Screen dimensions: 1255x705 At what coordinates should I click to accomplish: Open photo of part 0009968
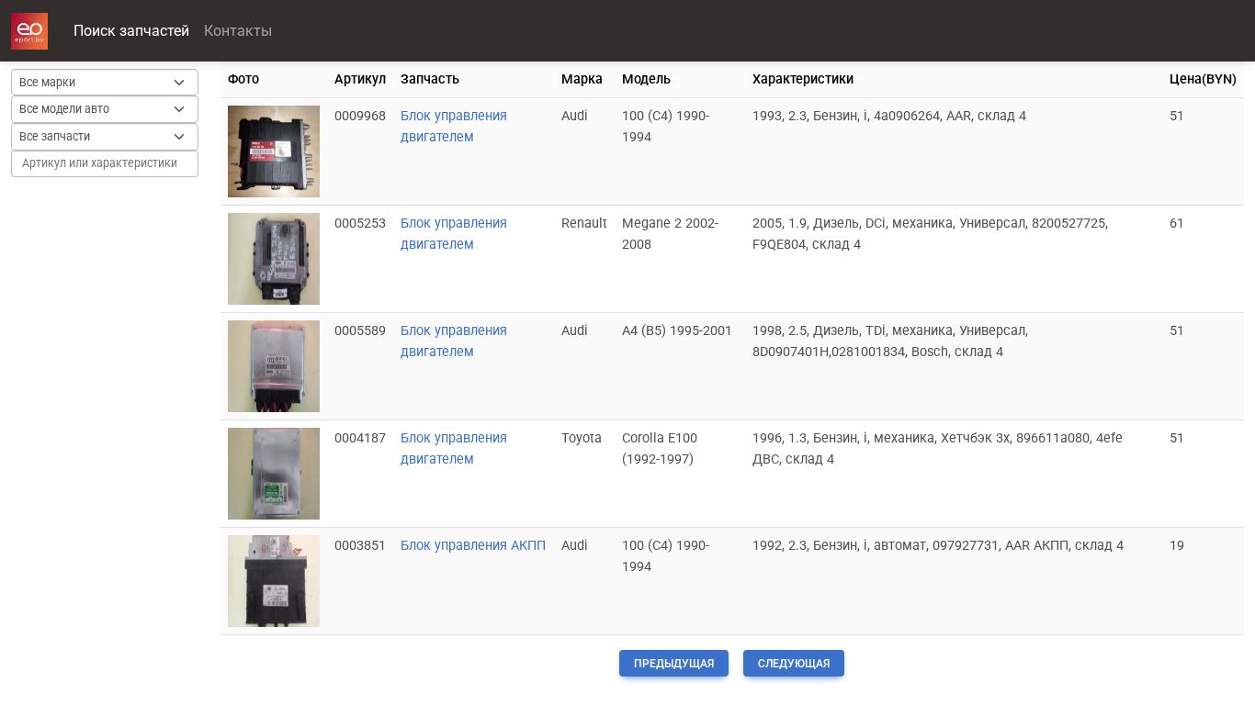[x=274, y=151]
